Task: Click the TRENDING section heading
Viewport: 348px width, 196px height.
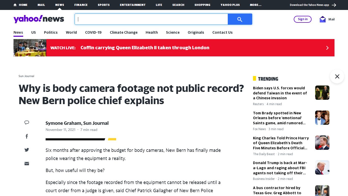Action: pos(268,79)
